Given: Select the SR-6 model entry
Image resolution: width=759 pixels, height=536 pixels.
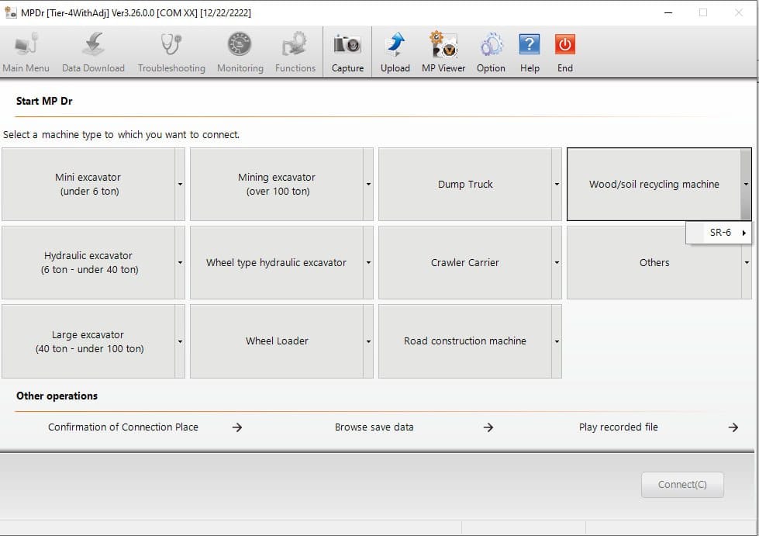Looking at the screenshot, I should [719, 232].
